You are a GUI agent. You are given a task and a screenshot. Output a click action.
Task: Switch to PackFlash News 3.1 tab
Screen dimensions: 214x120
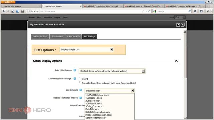[x=144, y=6]
